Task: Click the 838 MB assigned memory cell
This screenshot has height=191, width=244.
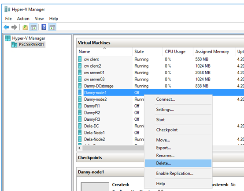Action: 202,86
